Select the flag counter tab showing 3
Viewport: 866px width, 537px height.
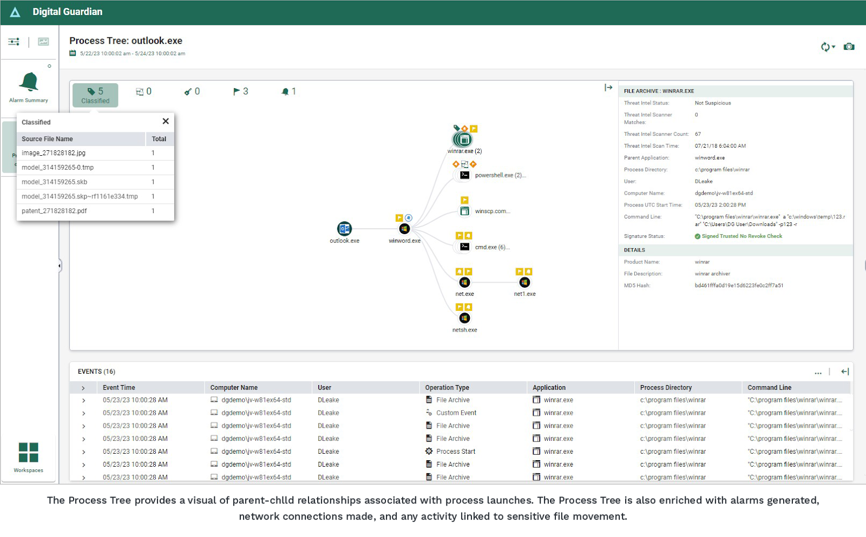click(241, 91)
